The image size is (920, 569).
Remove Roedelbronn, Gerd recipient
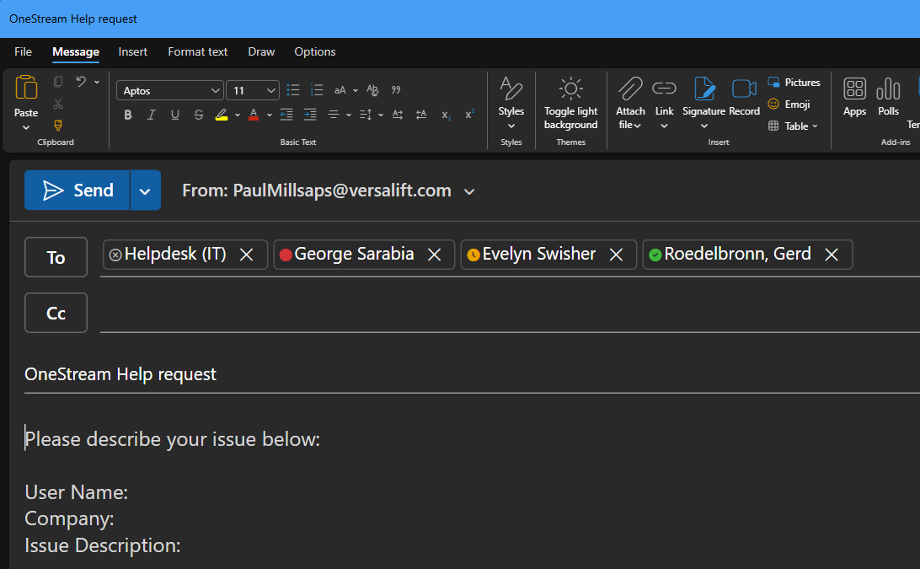pos(832,255)
